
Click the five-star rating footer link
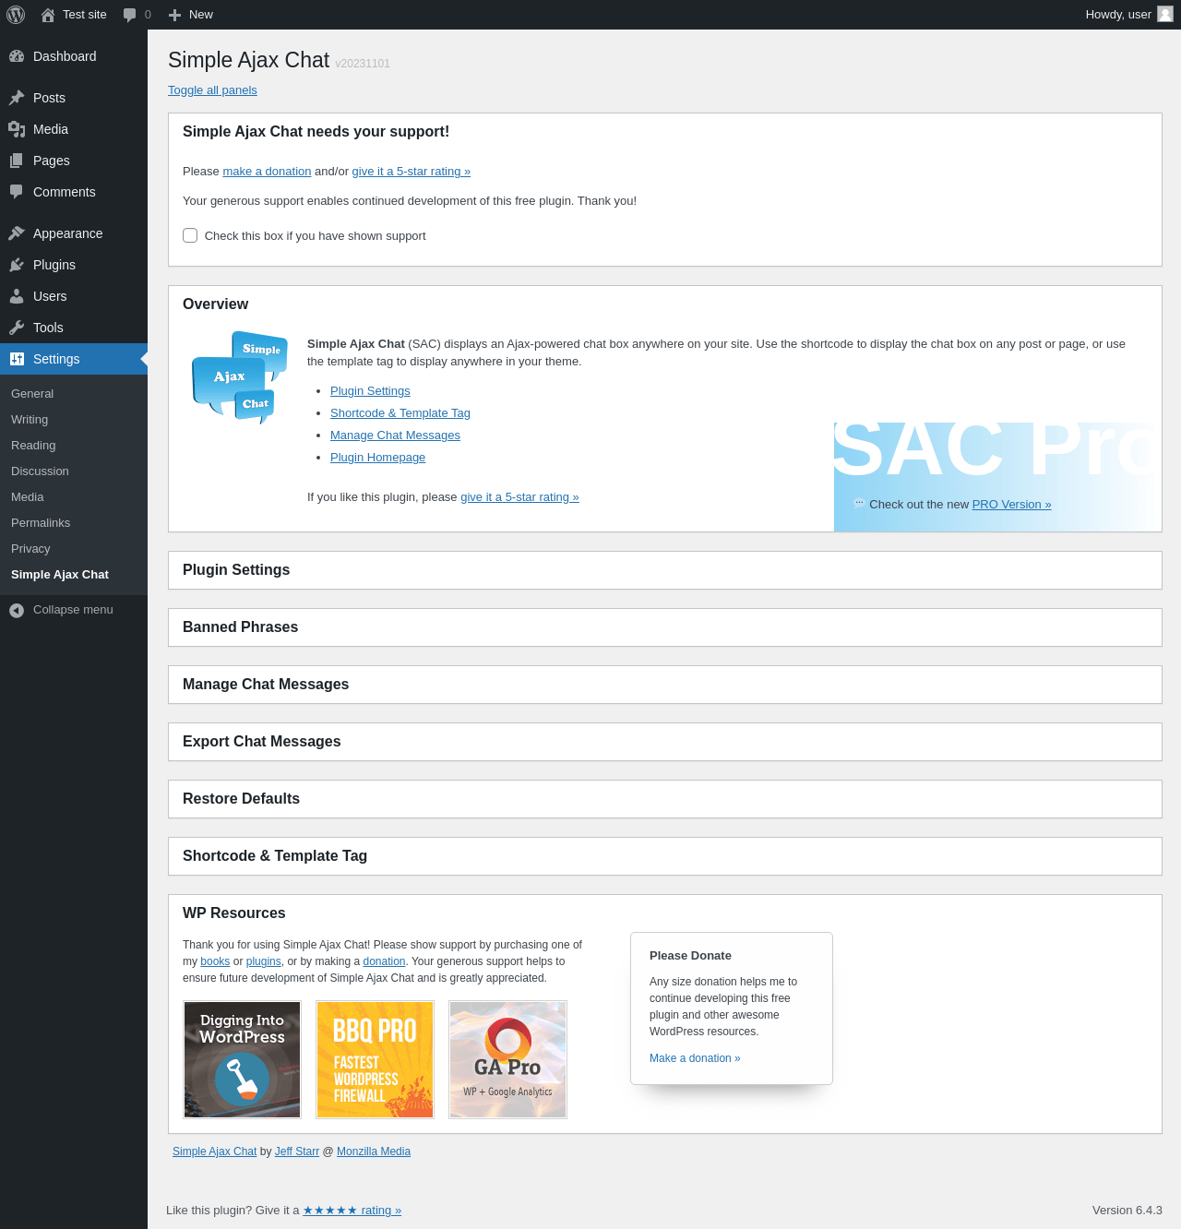(x=352, y=1211)
